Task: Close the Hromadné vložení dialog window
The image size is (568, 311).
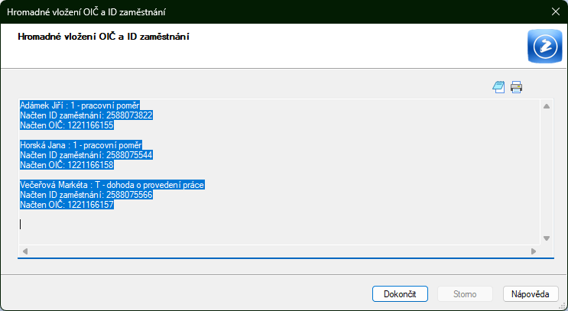Action: click(x=555, y=11)
